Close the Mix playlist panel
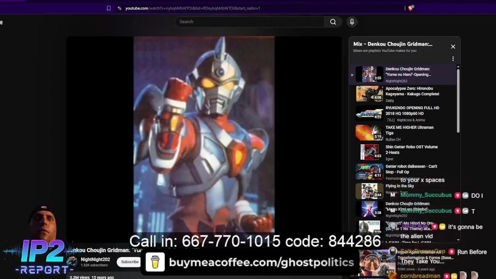The width and height of the screenshot is (496, 279). [x=453, y=46]
